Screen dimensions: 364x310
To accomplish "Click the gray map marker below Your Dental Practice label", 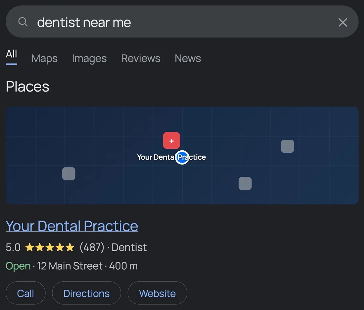I will [245, 183].
